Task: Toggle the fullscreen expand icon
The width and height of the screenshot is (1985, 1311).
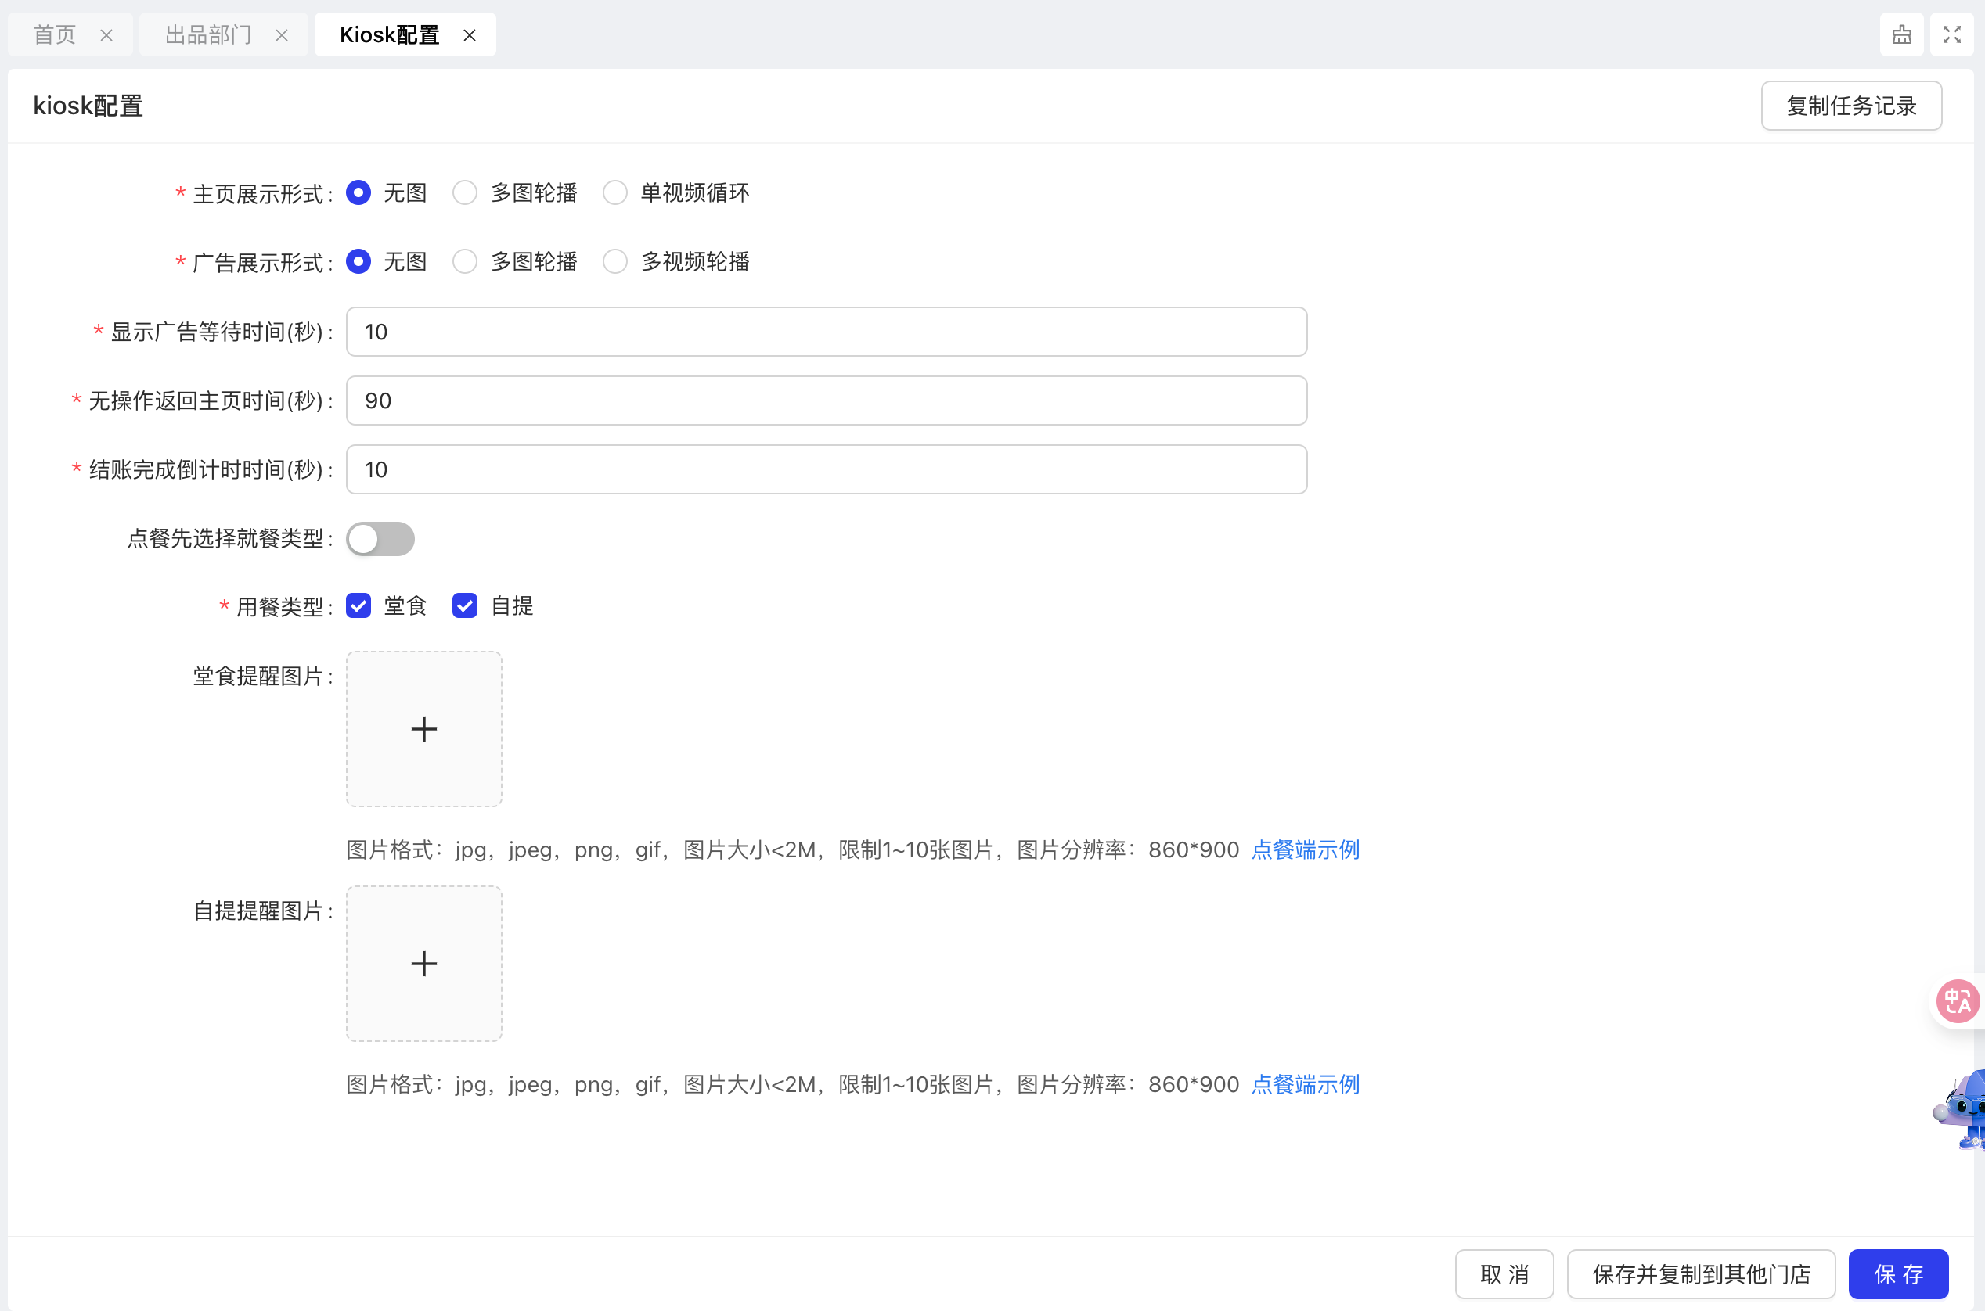Action: 1951,35
